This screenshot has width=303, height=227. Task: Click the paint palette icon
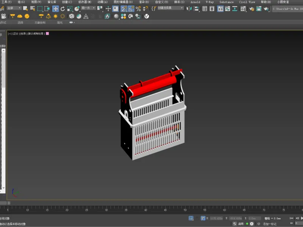[131, 16]
